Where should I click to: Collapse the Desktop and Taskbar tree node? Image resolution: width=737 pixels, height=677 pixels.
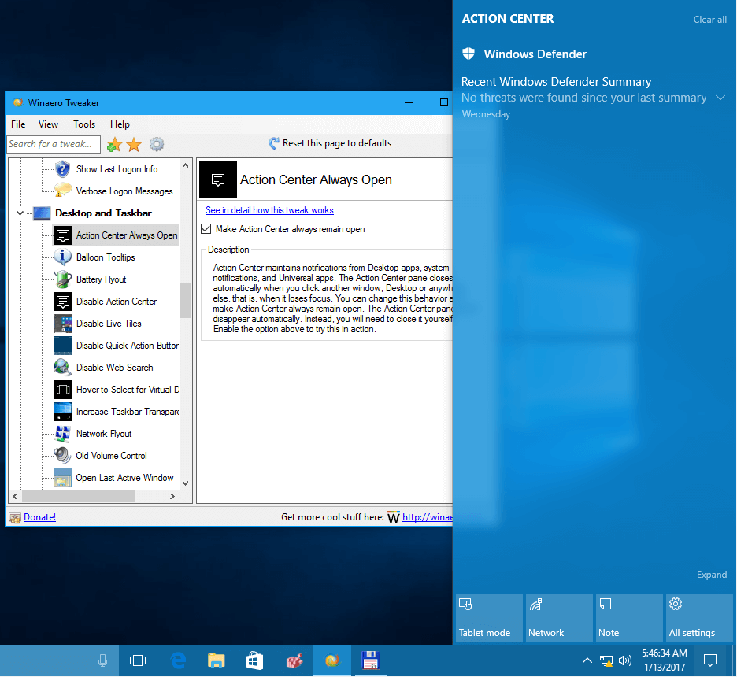20,213
